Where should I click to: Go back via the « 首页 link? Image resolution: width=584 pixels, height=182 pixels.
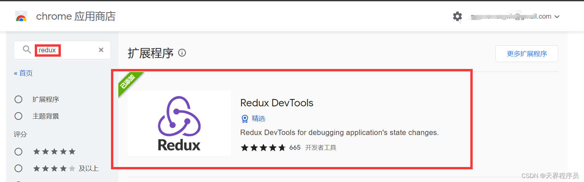click(x=23, y=73)
